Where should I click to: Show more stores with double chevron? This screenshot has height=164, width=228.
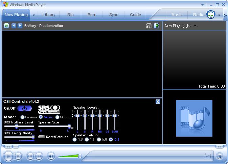point(225,15)
